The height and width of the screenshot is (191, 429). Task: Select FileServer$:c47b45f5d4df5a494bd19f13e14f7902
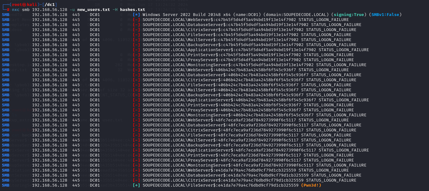(243, 35)
